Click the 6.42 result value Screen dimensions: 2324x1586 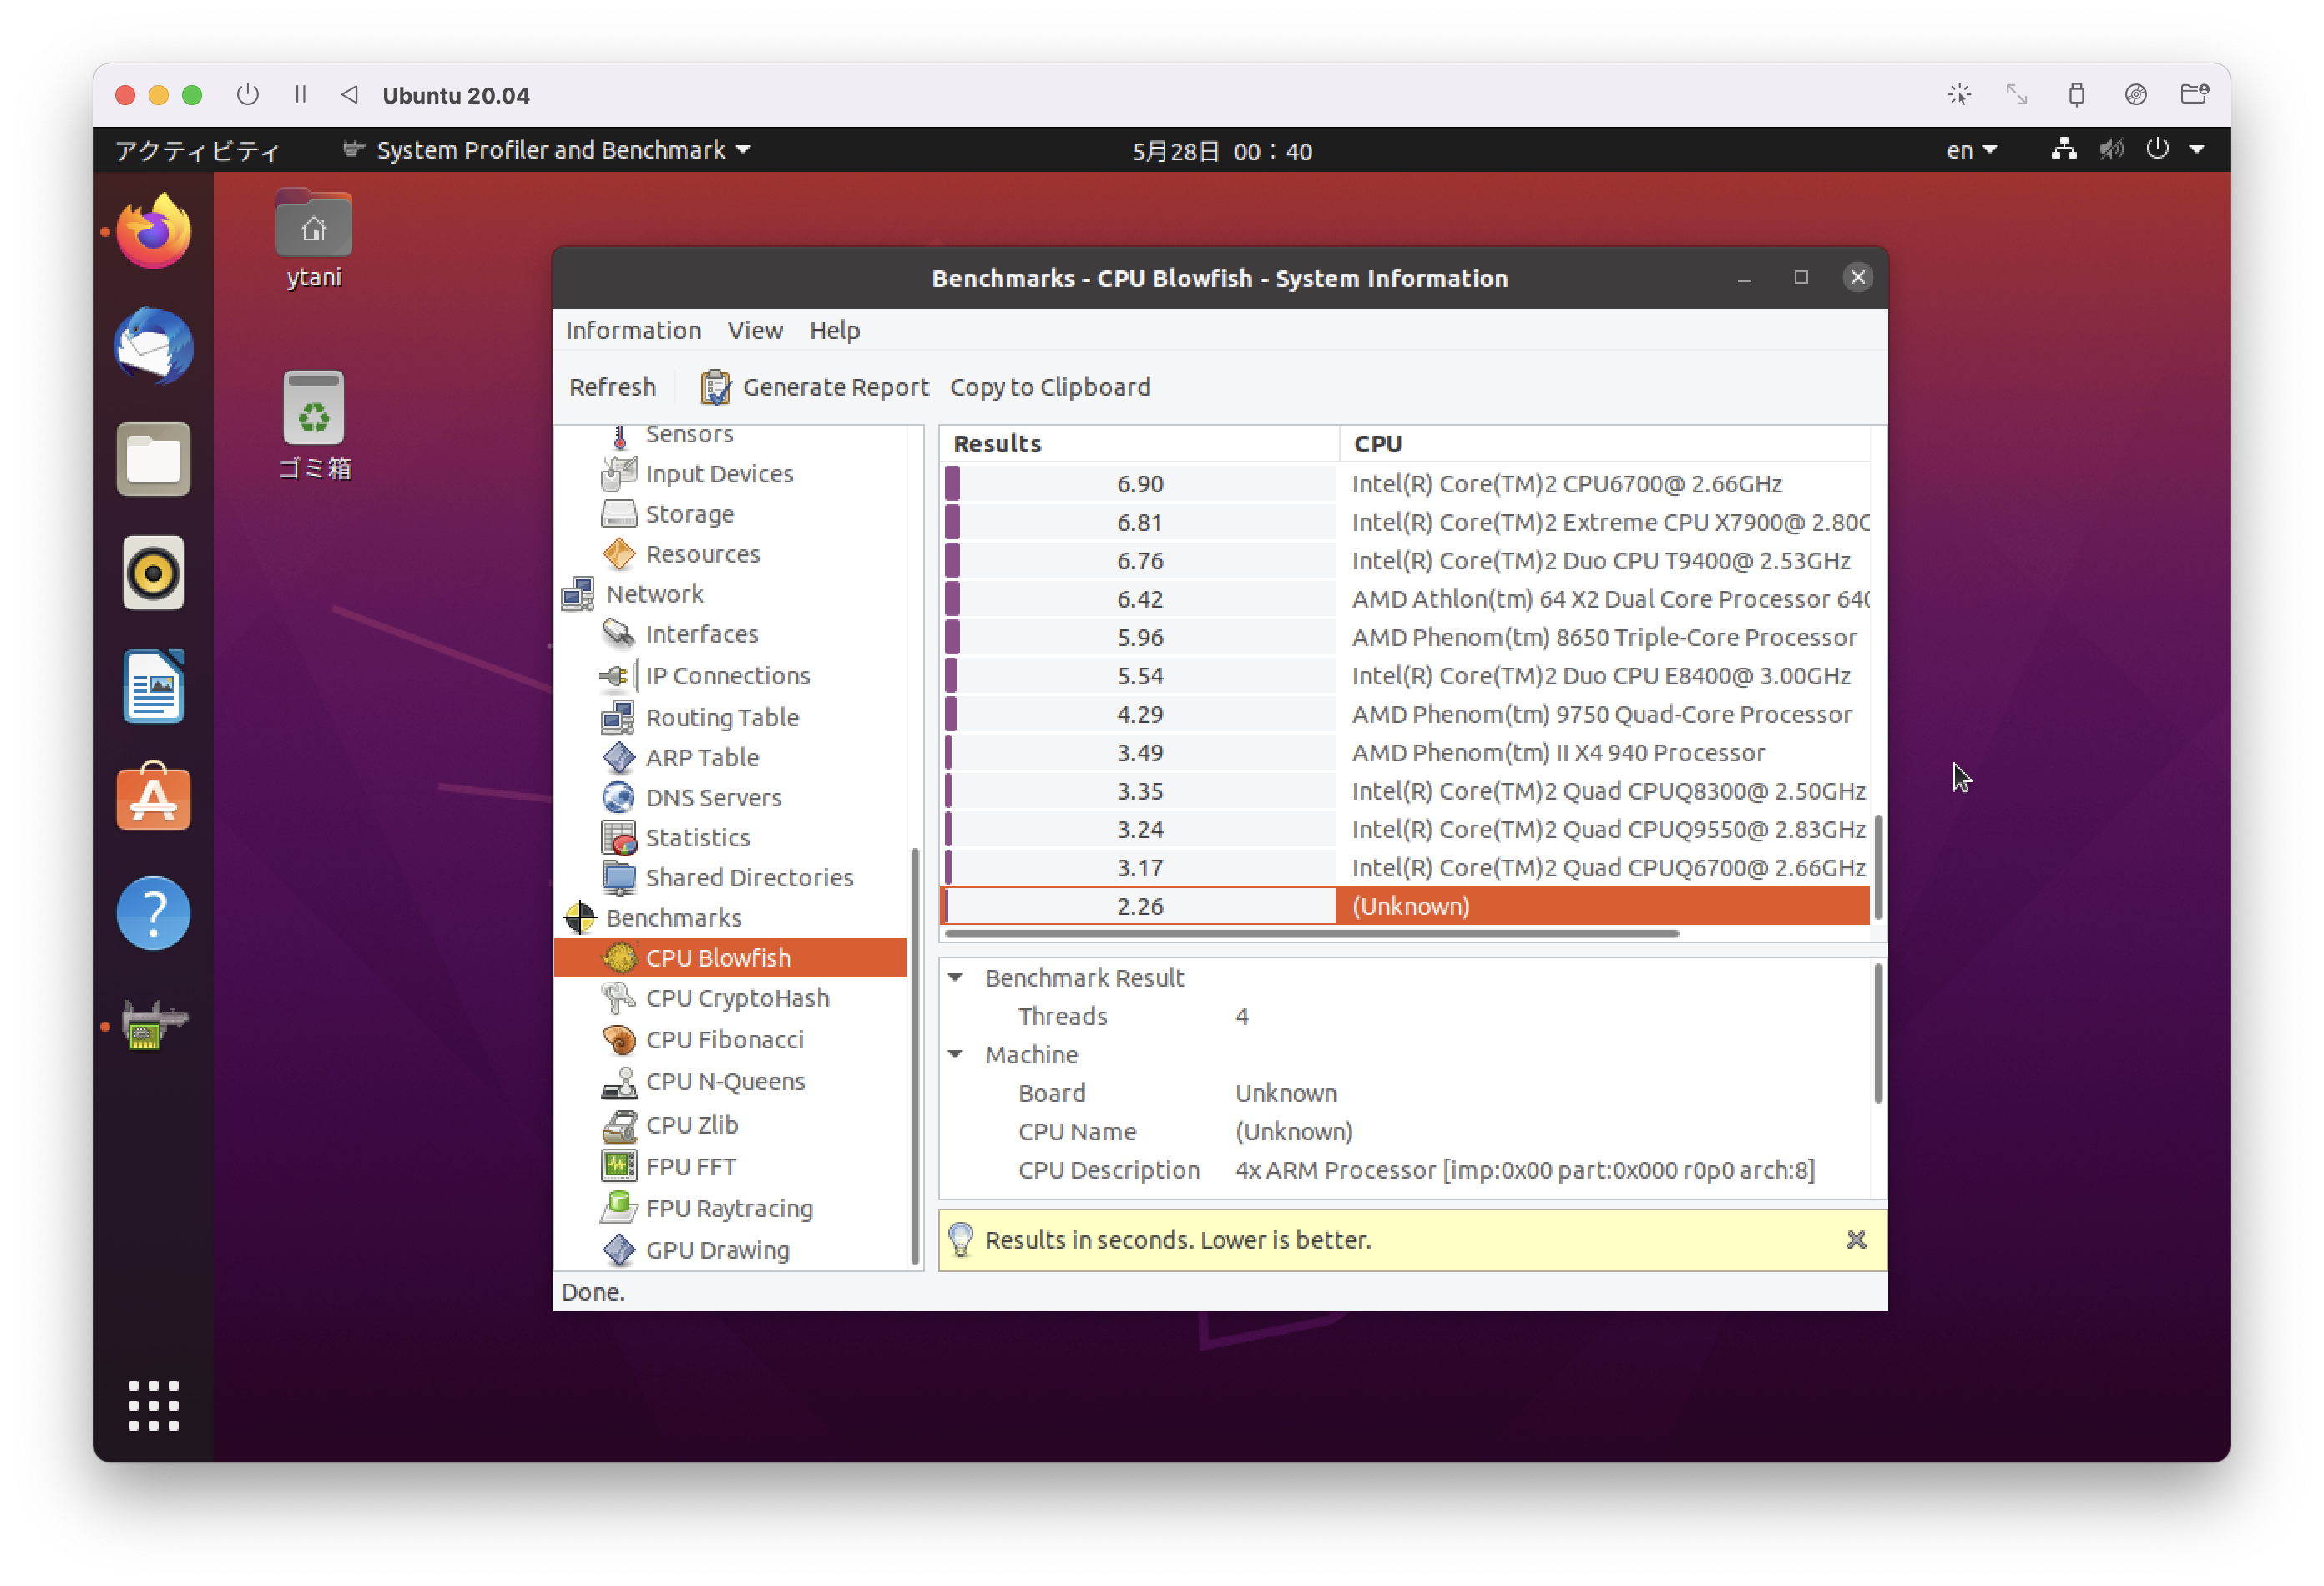1140,599
